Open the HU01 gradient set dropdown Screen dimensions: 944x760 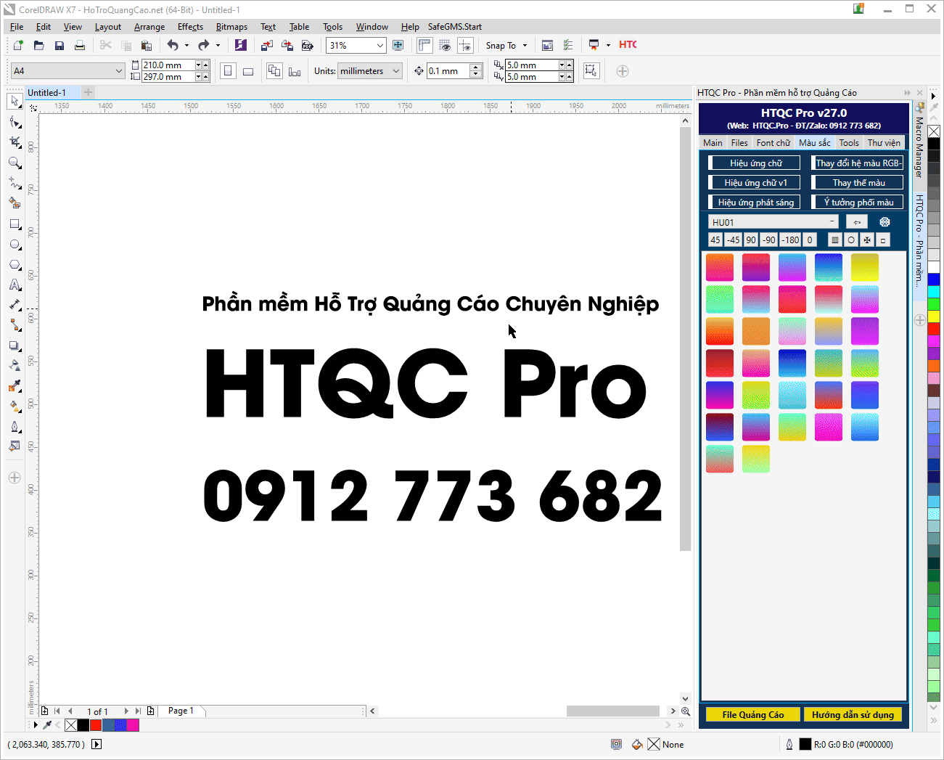click(x=832, y=222)
